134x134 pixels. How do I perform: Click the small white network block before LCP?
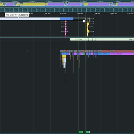(84, 21)
